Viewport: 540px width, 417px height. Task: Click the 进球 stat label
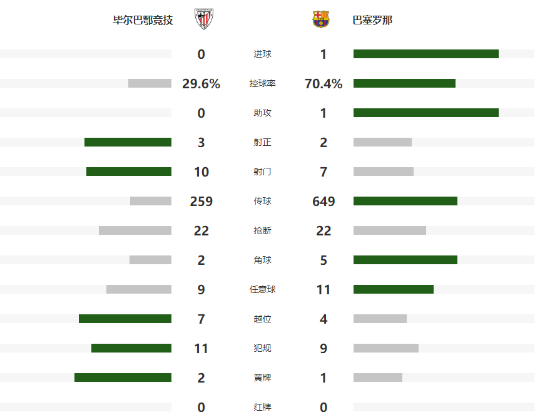click(x=263, y=54)
